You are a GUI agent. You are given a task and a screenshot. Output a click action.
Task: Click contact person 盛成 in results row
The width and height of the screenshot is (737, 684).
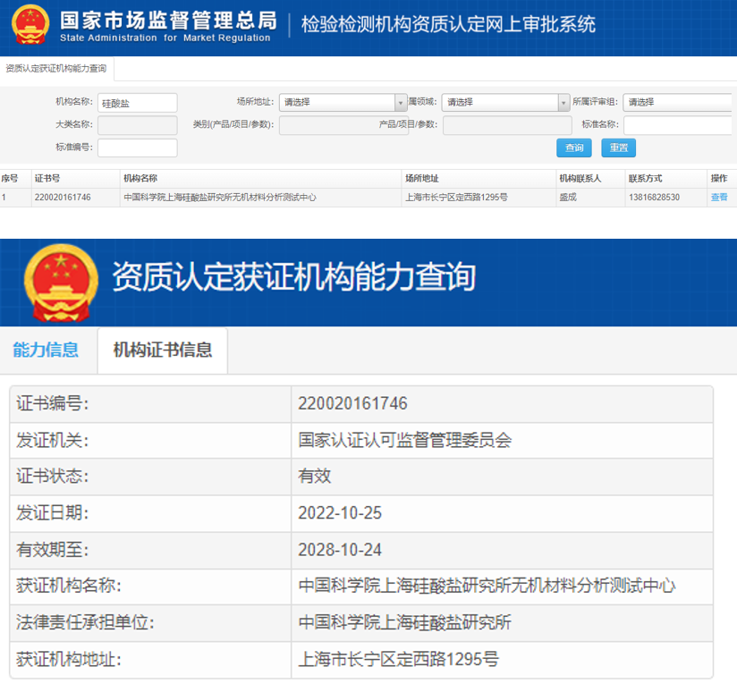(568, 198)
